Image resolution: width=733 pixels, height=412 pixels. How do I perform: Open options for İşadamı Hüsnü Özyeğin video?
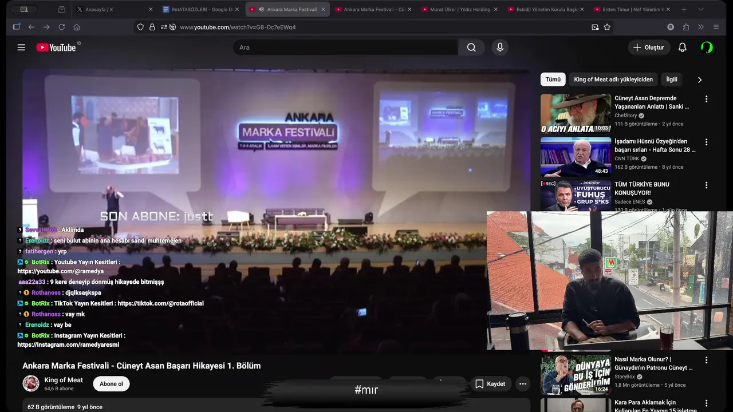pos(706,142)
